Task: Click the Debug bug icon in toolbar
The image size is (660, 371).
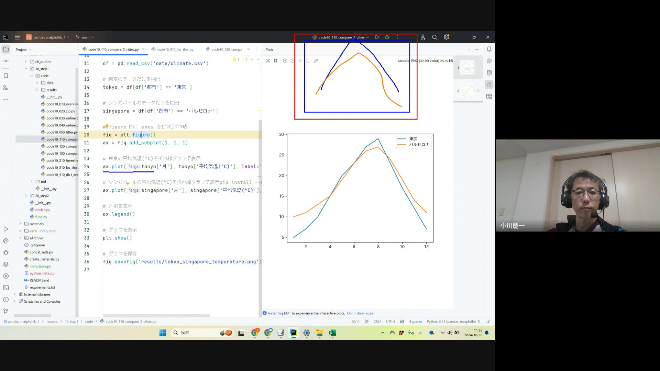Action: tap(387, 37)
